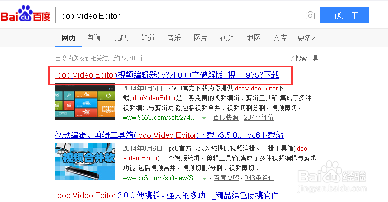The width and height of the screenshot is (388, 202).
Task: Open the www.9553.com/soft/274 URL
Action: (160, 117)
